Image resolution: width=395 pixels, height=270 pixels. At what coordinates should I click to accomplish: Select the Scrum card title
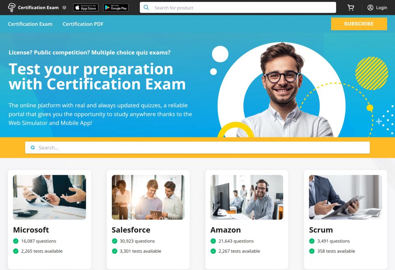321,230
